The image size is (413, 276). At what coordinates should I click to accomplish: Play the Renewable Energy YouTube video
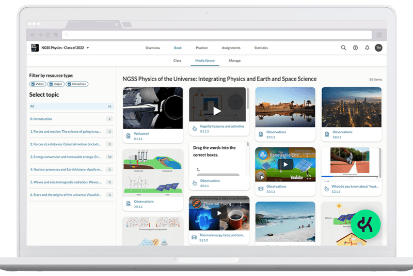(285, 164)
